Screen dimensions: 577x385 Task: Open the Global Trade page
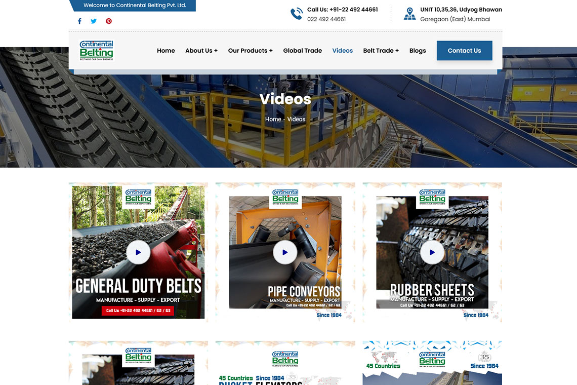[302, 50]
